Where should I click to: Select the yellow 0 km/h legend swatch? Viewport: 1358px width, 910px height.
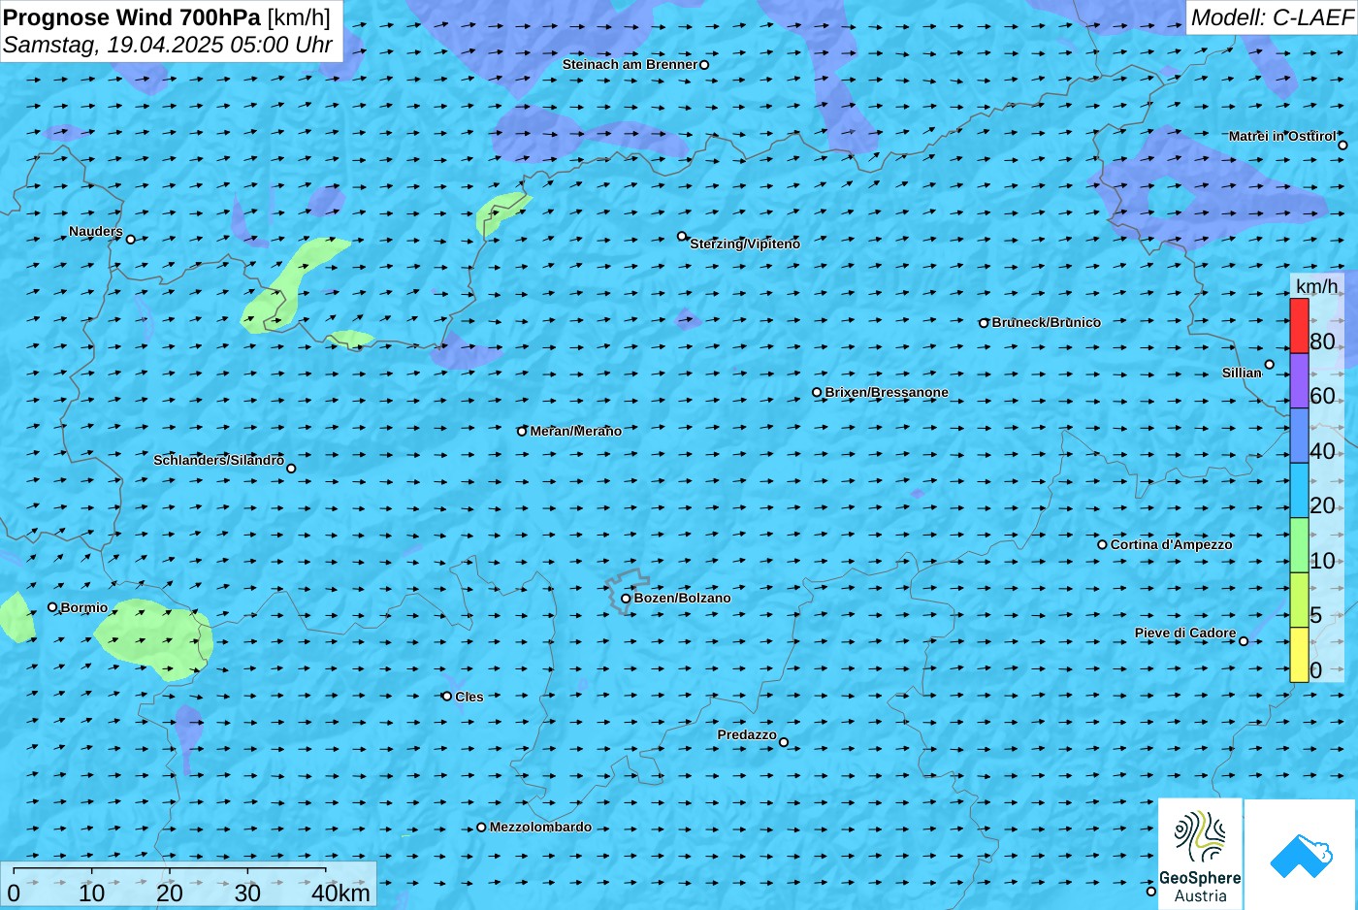pos(1299,655)
